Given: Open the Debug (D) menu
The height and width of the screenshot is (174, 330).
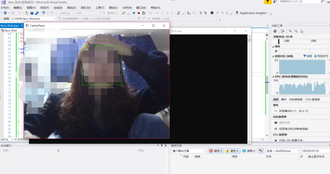Looking at the screenshot, I should click(x=72, y=8).
